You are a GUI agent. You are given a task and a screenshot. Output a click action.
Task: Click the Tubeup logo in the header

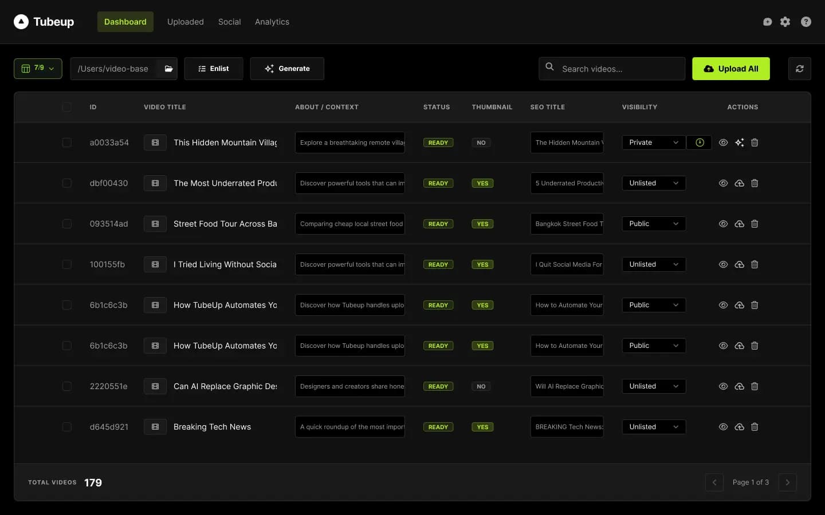pyautogui.click(x=44, y=22)
